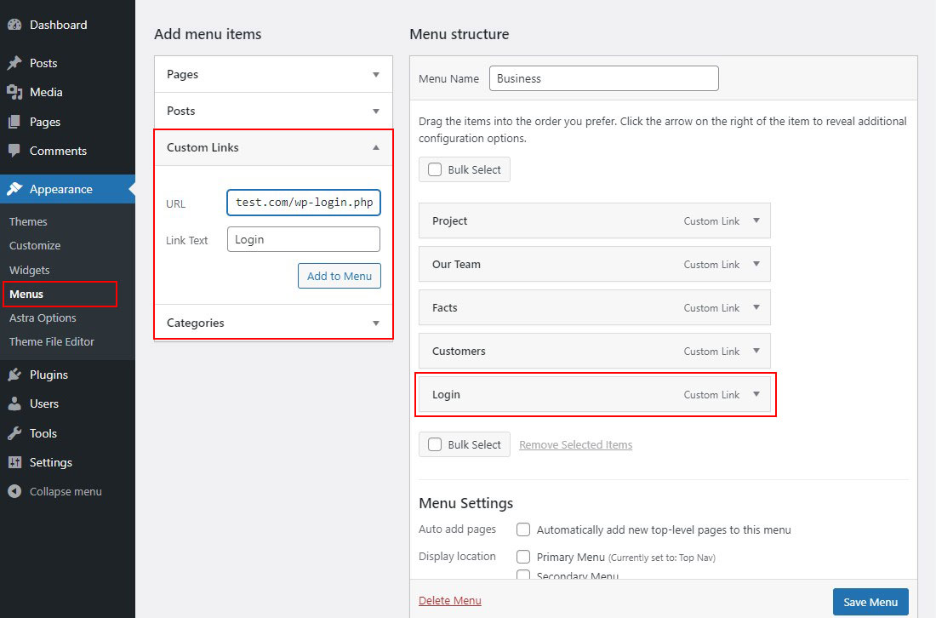Click the Menu Name text field
Screen dimensions: 936x618
604,78
